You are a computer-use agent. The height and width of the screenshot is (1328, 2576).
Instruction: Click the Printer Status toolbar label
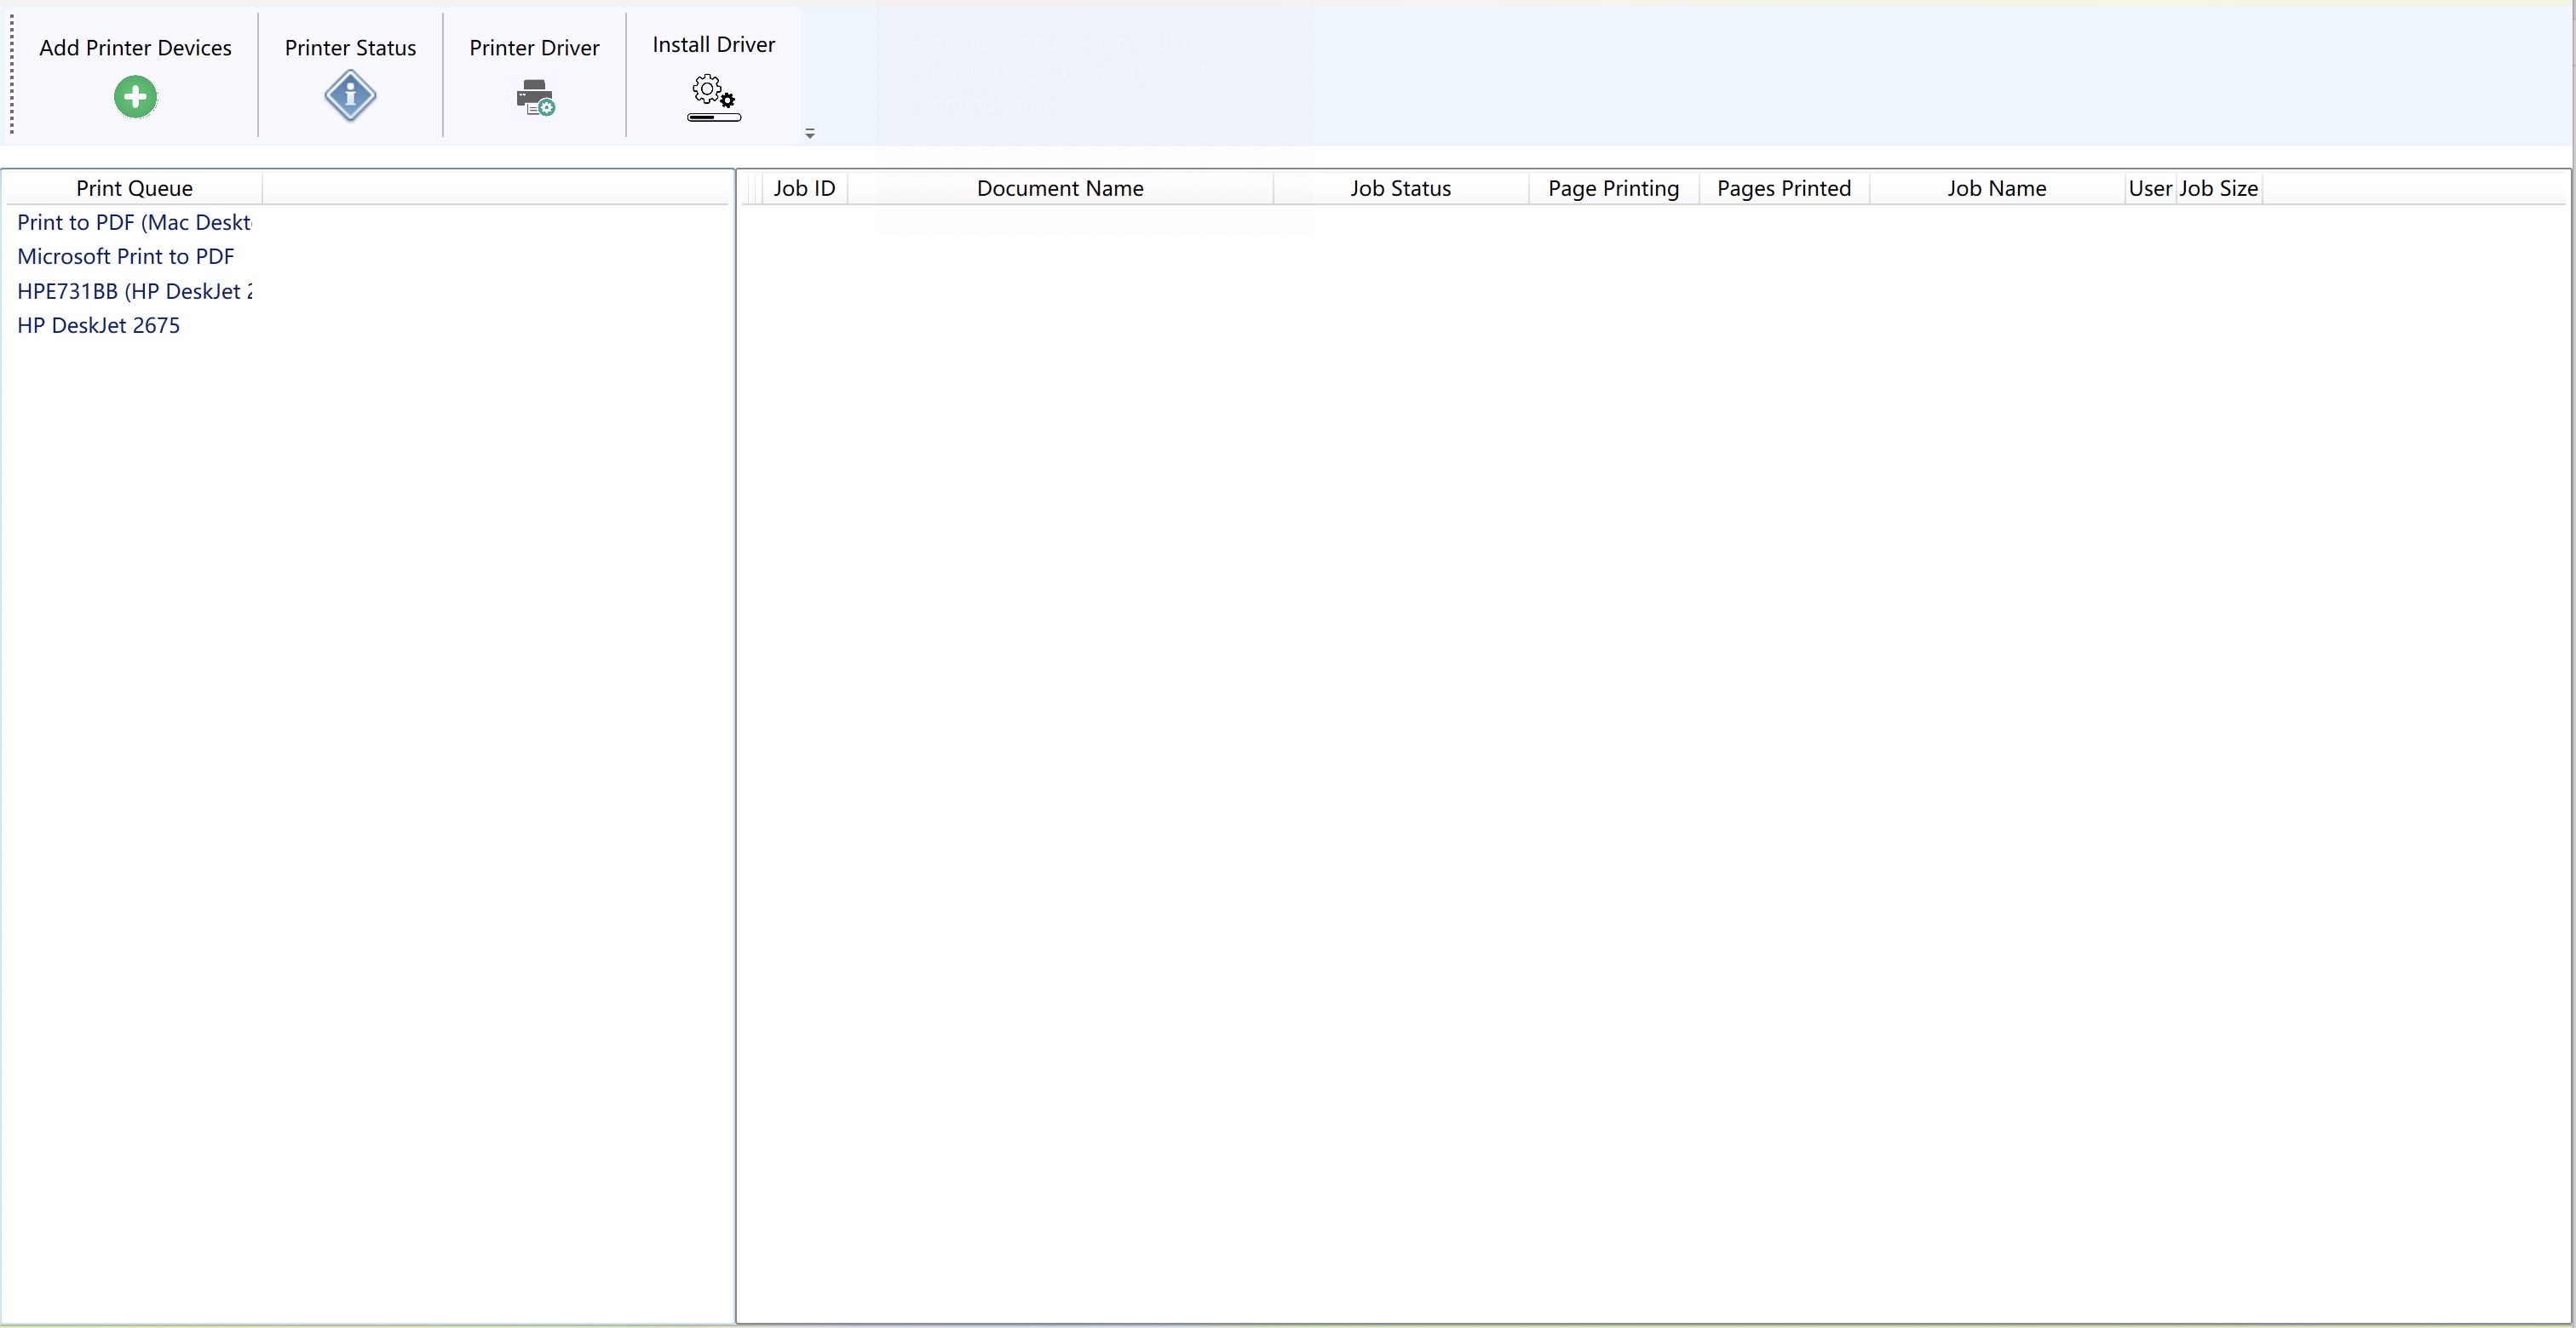(349, 47)
